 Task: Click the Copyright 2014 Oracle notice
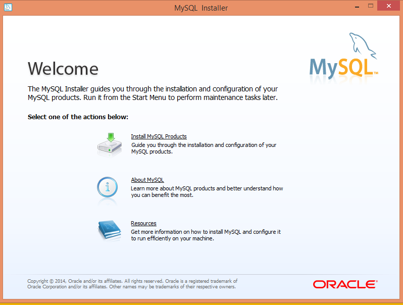tap(132, 284)
